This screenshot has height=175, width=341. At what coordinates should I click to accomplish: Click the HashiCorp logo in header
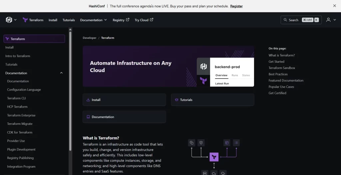[x=9, y=20]
